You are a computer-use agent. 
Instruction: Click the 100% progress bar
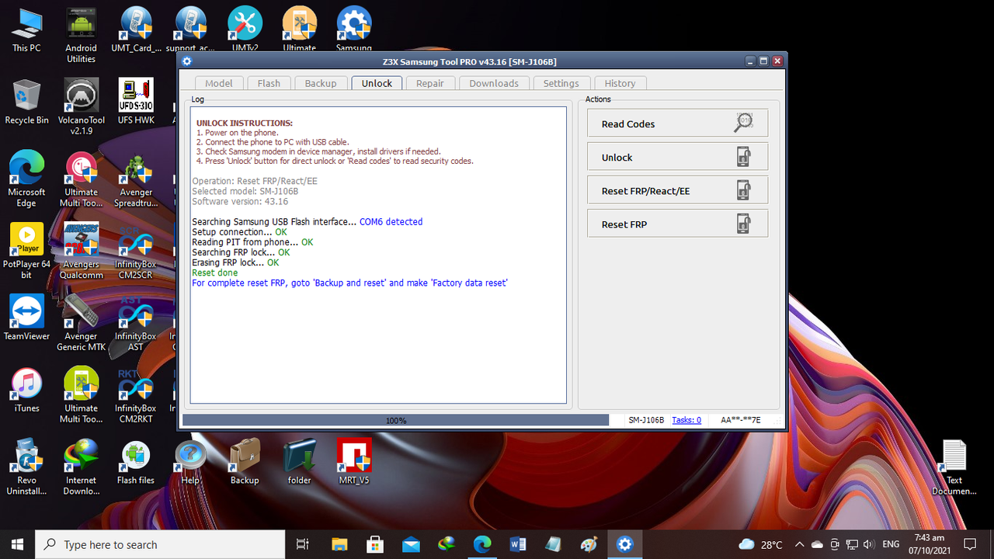click(x=396, y=420)
